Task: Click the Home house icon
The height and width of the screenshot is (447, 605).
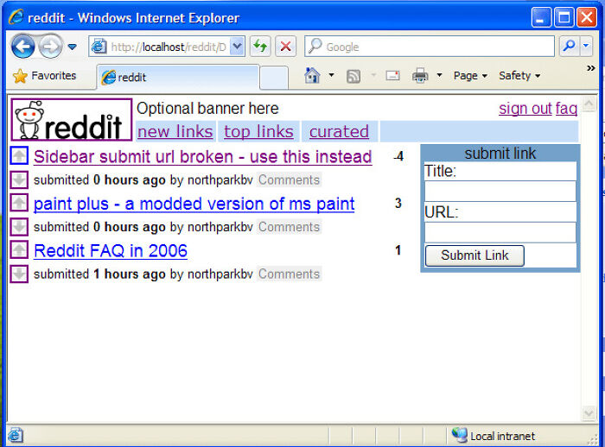Action: [312, 76]
